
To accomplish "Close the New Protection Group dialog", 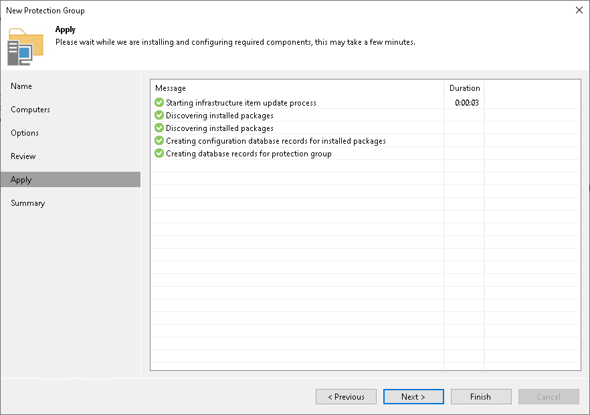I will [579, 10].
